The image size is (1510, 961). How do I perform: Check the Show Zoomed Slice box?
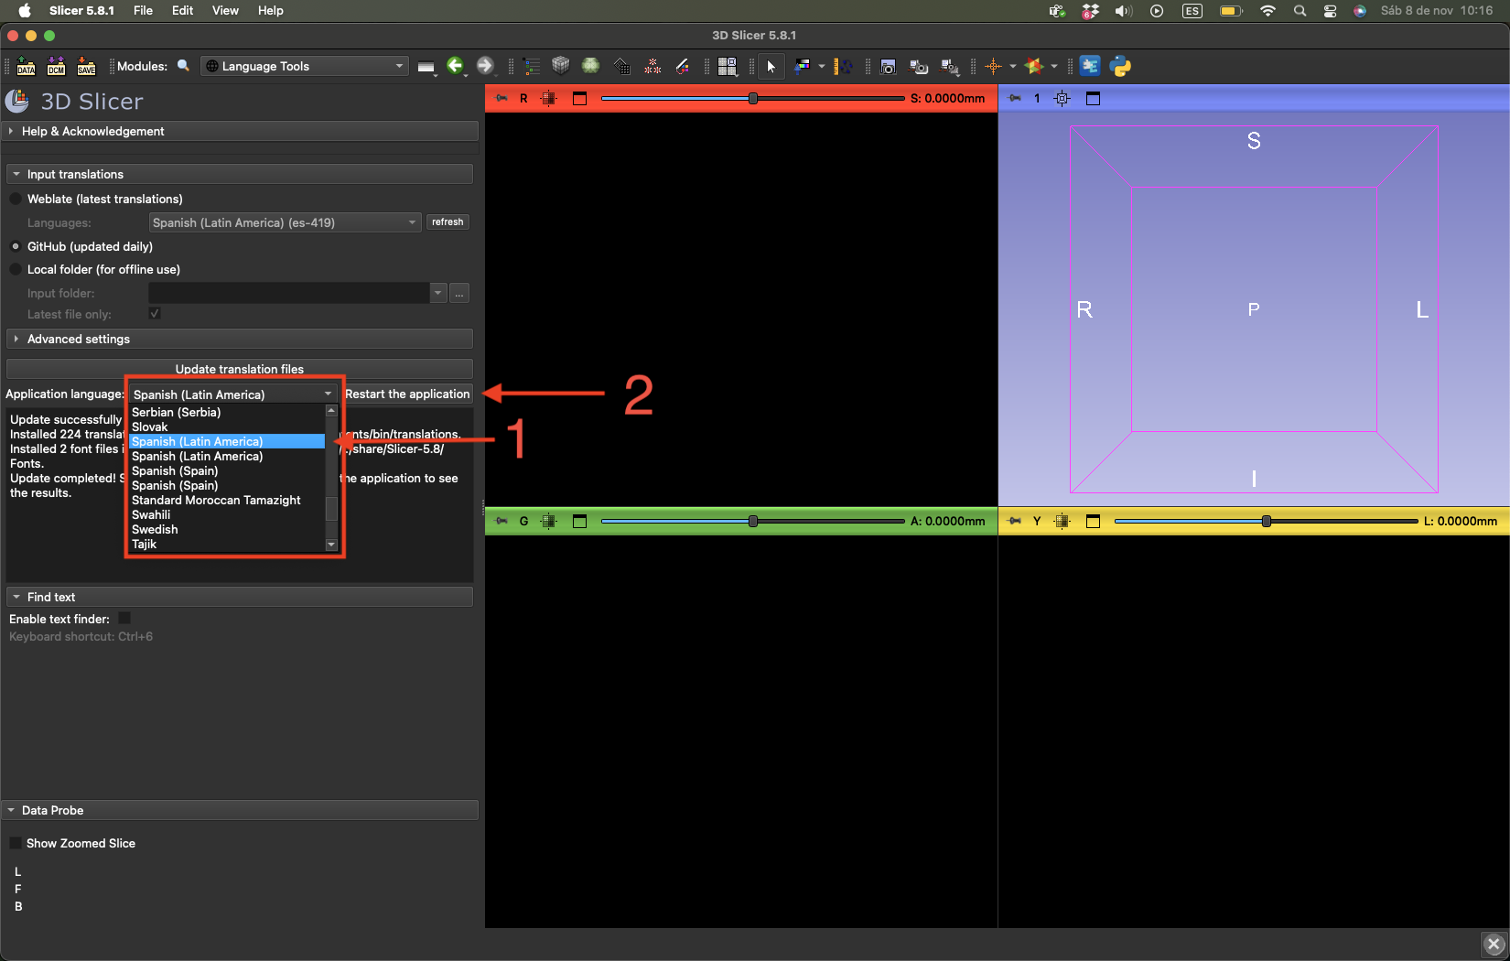(16, 843)
